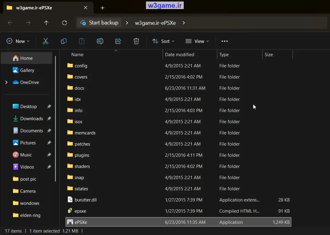Go up one folder level
The height and width of the screenshot is (235, 330).
tap(46, 23)
